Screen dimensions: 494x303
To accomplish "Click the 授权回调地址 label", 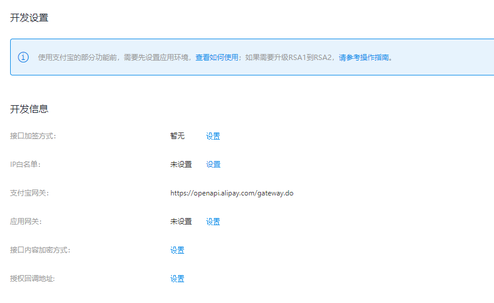I will point(32,279).
